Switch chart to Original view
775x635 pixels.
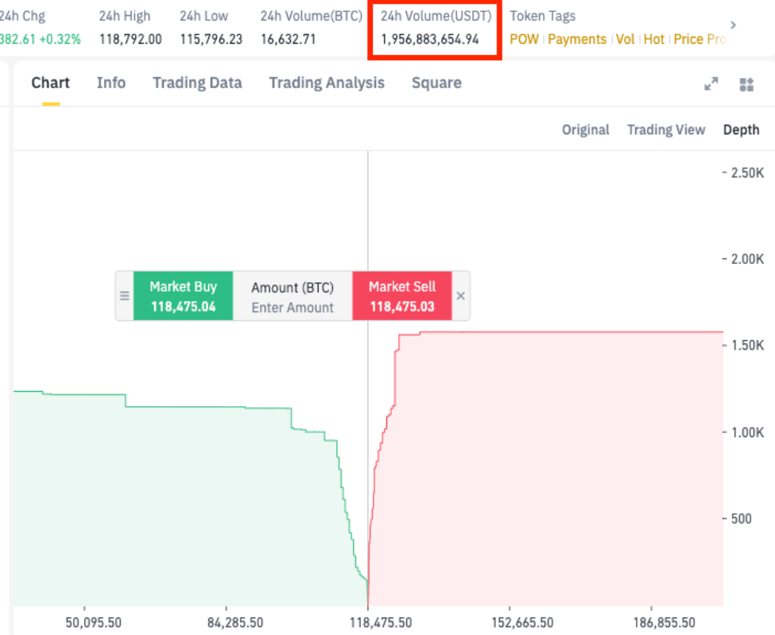point(585,130)
